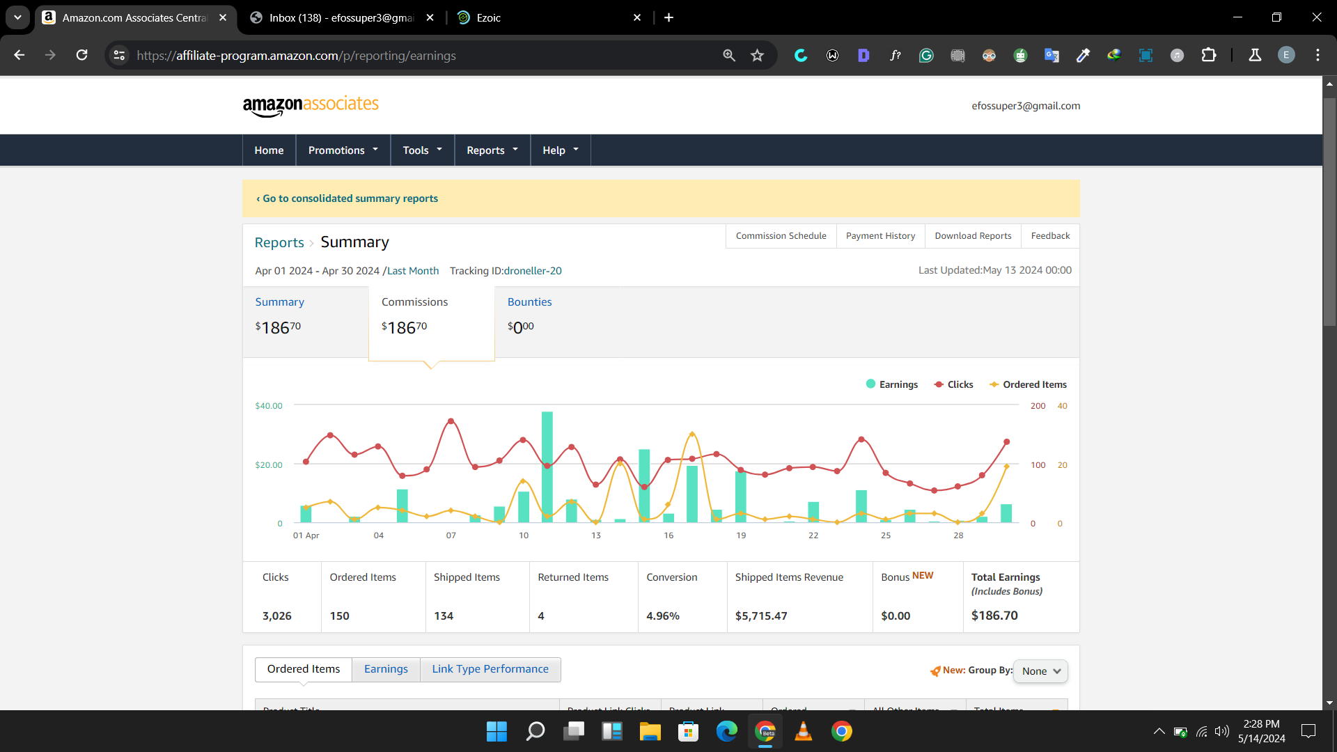Show hidden system tray icons
The height and width of the screenshot is (752, 1337).
(x=1159, y=731)
